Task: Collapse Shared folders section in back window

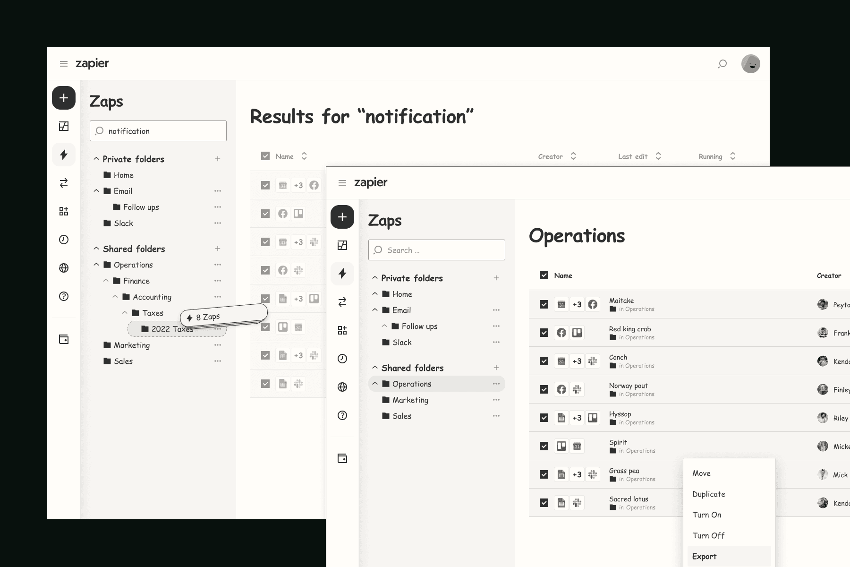Action: (96, 249)
